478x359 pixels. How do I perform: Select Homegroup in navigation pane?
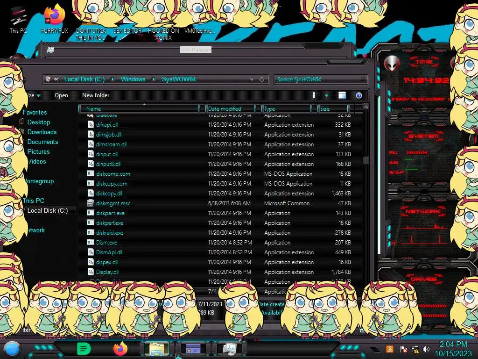[x=39, y=181]
